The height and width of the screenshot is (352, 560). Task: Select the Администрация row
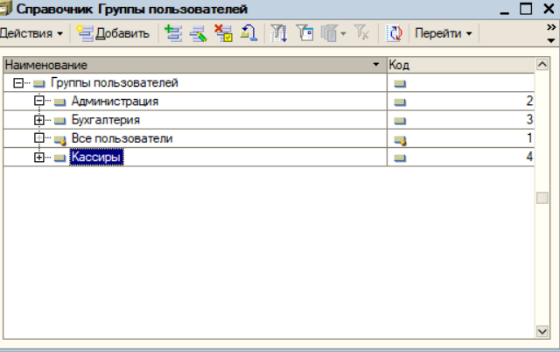pyautogui.click(x=269, y=101)
